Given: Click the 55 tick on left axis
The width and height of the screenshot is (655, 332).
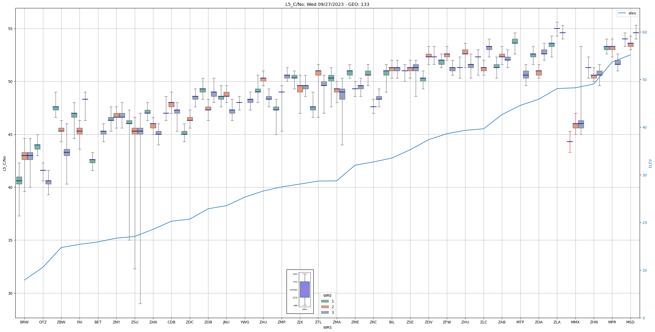Looking at the screenshot, I should point(10,29).
